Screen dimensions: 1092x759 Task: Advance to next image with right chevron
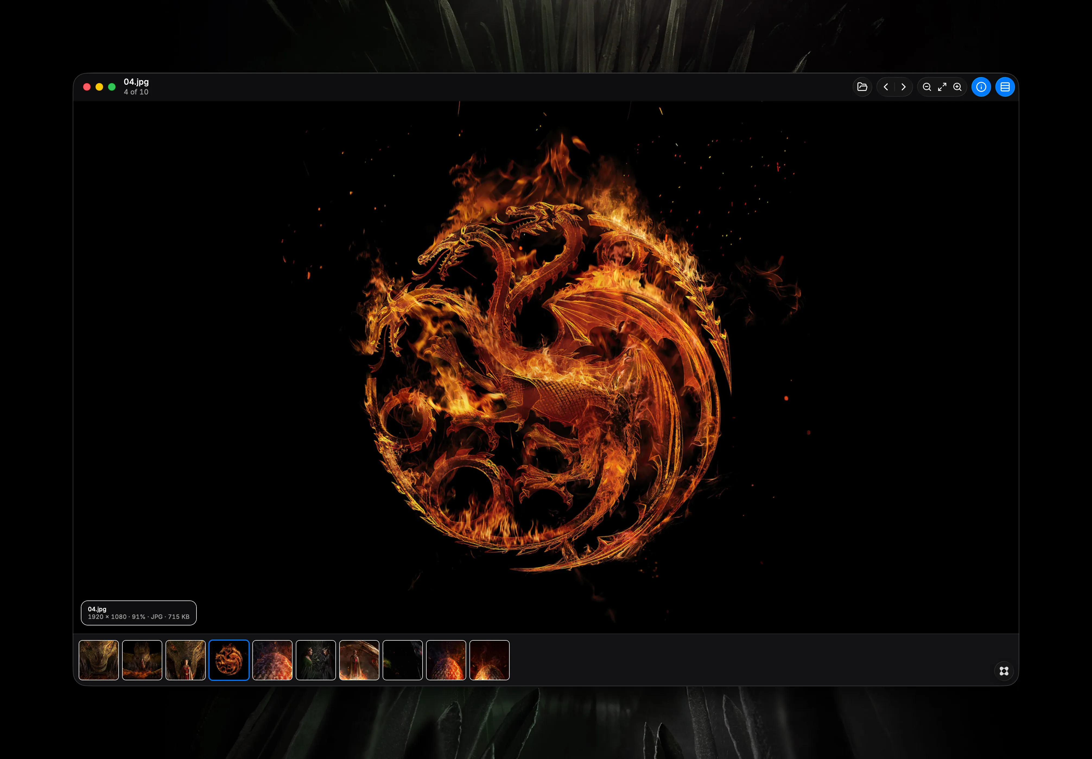903,87
